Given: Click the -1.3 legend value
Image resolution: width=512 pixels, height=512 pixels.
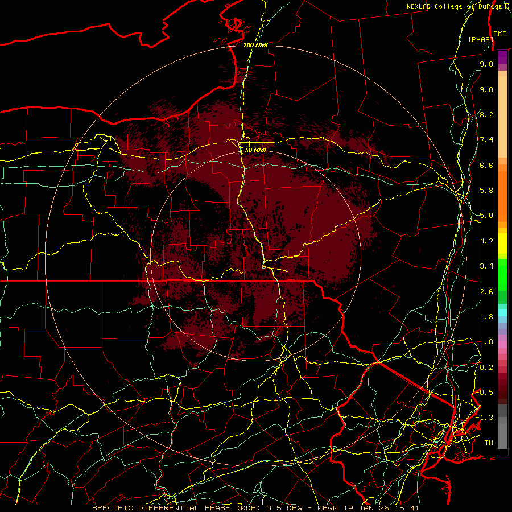Looking at the screenshot, I should pos(484,418).
